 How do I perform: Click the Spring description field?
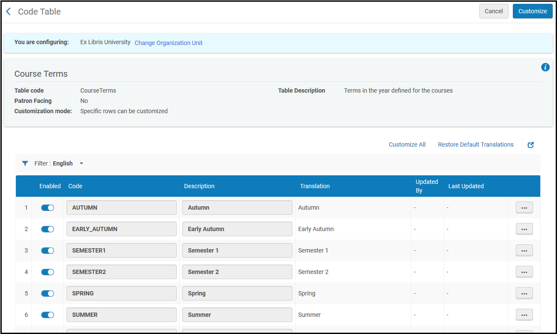tap(237, 293)
